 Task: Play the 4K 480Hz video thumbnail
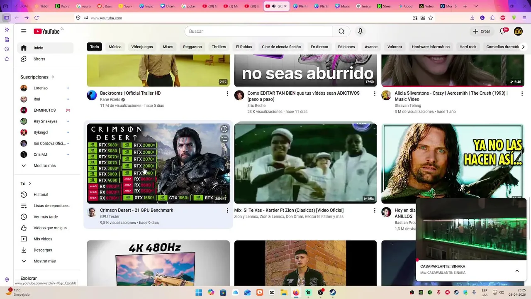tap(158, 263)
